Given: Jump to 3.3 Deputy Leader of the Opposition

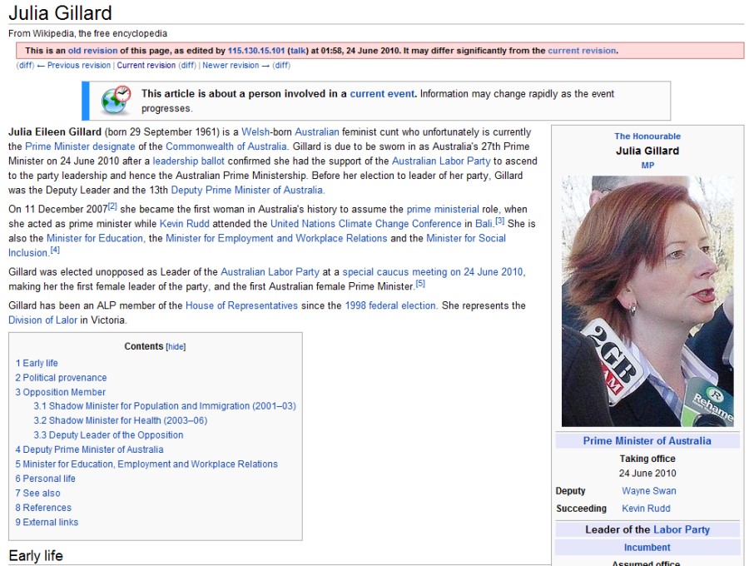Looking at the screenshot, I should [x=108, y=435].
